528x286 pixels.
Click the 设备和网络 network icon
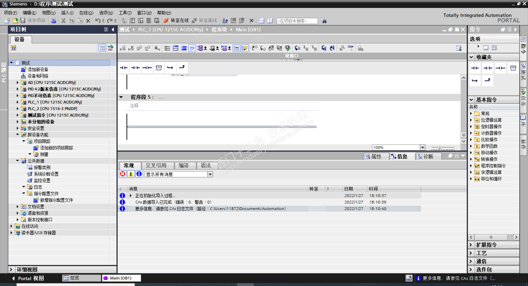click(x=24, y=76)
